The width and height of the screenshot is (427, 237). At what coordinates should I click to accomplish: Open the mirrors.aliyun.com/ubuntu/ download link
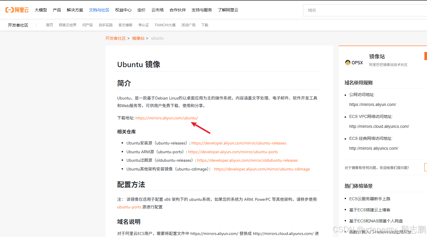[167, 118]
